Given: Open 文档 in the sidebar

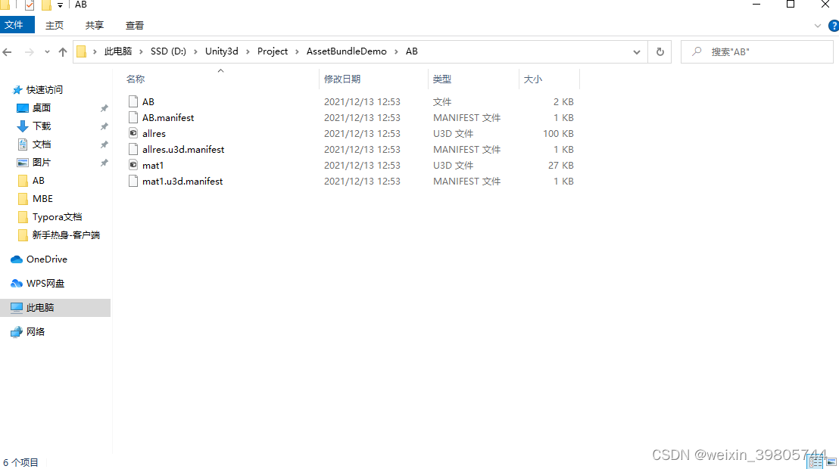Looking at the screenshot, I should [42, 144].
